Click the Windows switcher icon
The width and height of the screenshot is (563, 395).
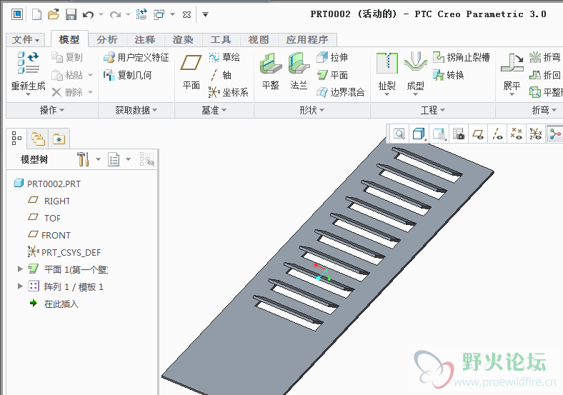click(x=159, y=15)
